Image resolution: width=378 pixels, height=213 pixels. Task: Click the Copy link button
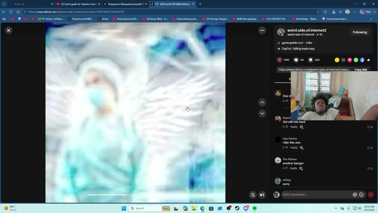(361, 70)
